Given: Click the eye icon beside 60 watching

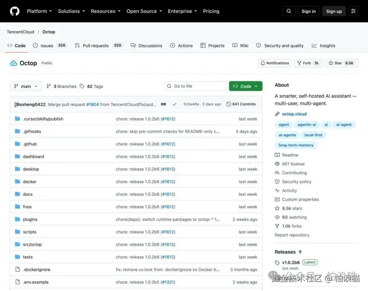Looking at the screenshot, I should click(x=277, y=217).
